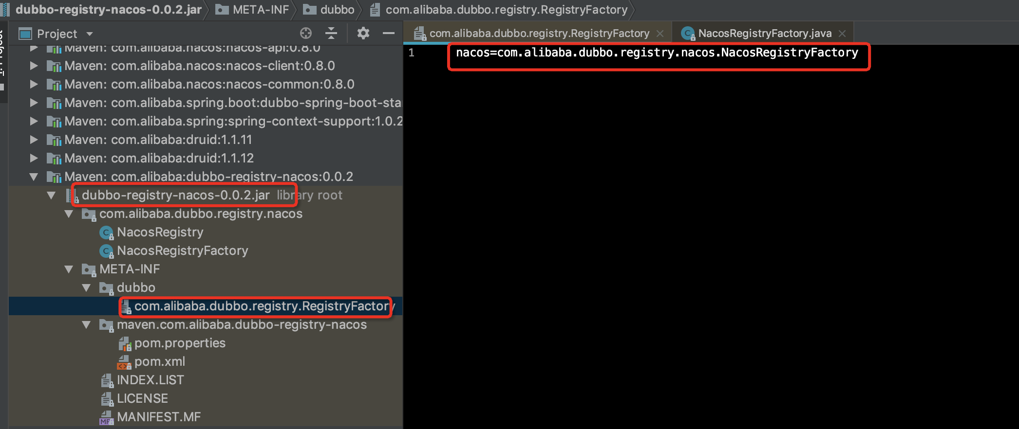Open LICENSE file
The image size is (1019, 429).
point(142,398)
